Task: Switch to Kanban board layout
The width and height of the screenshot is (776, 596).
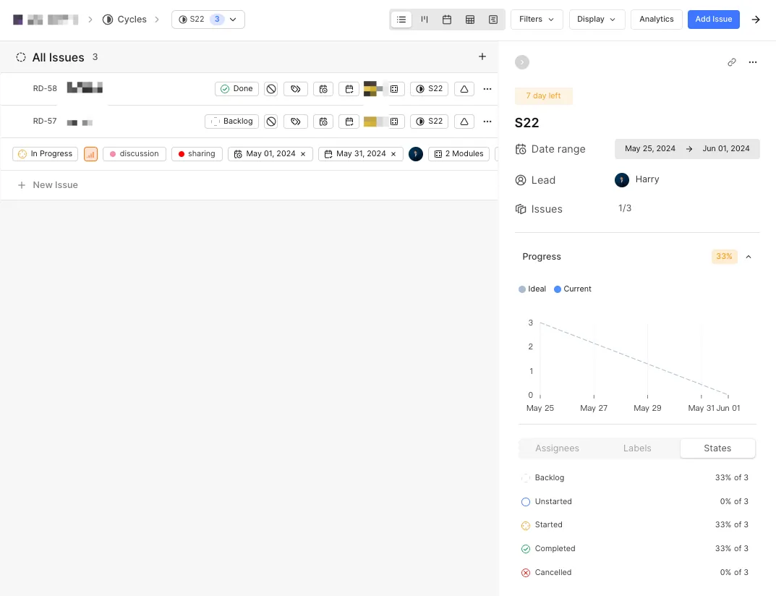Action: pos(425,20)
